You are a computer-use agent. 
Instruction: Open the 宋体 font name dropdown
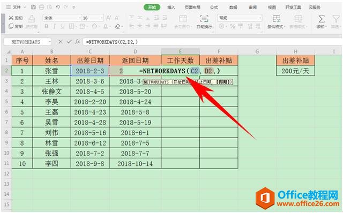pos(80,18)
